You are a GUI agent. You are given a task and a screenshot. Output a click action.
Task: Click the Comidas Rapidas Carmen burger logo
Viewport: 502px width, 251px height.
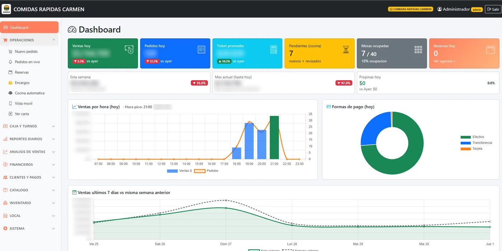pyautogui.click(x=6, y=9)
